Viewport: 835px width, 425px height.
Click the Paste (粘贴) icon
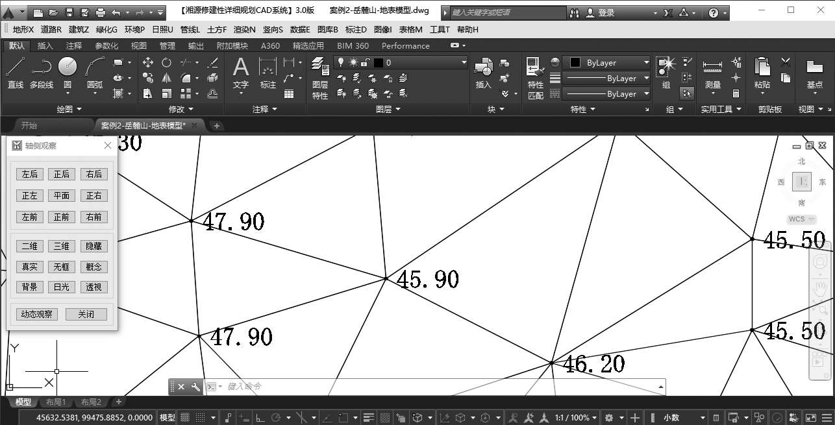click(762, 73)
